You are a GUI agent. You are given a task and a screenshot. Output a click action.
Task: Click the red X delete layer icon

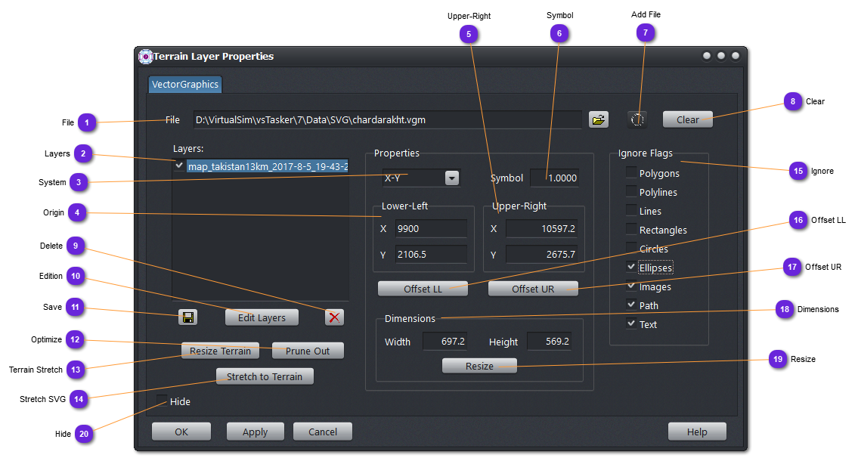334,317
